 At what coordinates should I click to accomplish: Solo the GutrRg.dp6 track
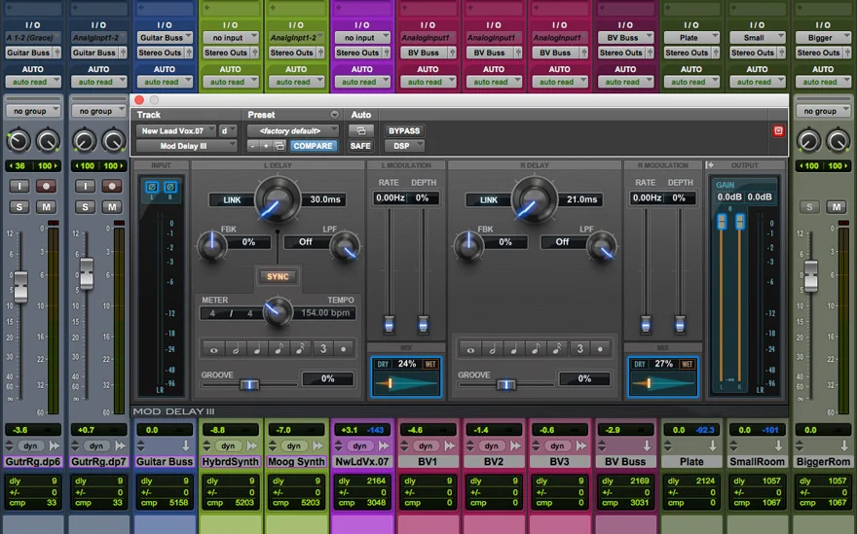pos(19,207)
